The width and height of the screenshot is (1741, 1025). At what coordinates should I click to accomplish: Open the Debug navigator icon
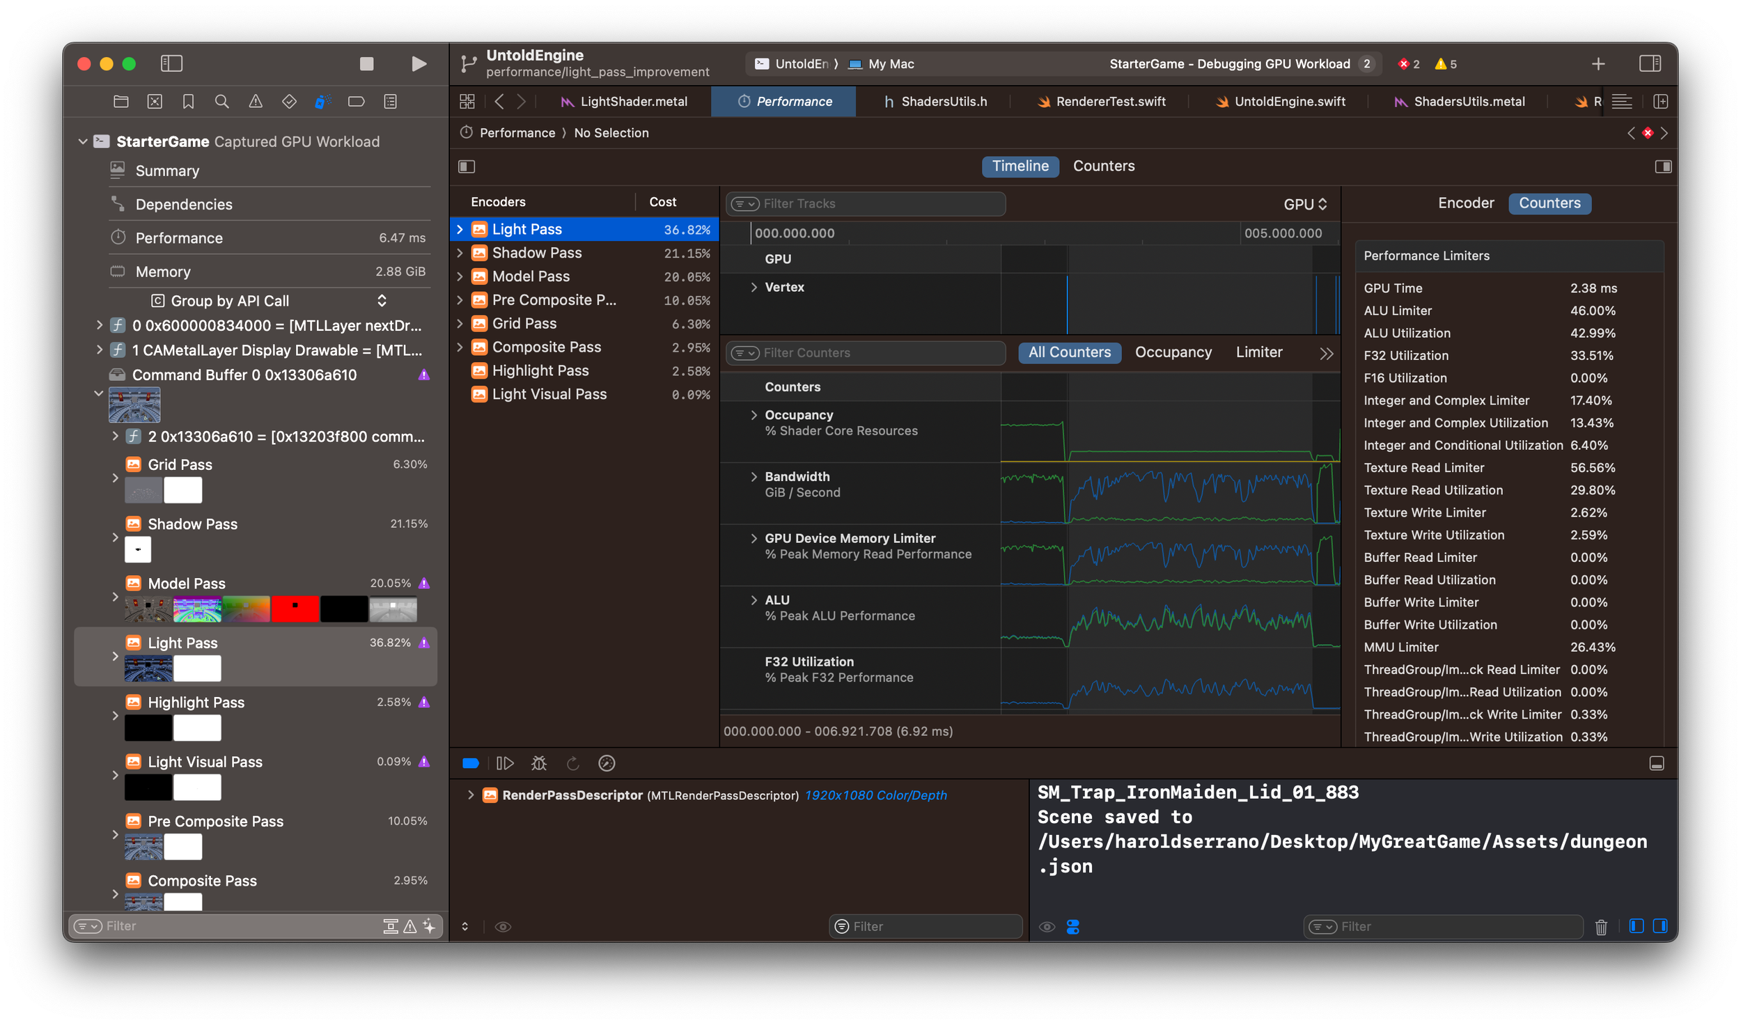coord(322,102)
